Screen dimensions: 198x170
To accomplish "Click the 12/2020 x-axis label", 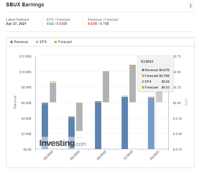I will click(x=128, y=155).
